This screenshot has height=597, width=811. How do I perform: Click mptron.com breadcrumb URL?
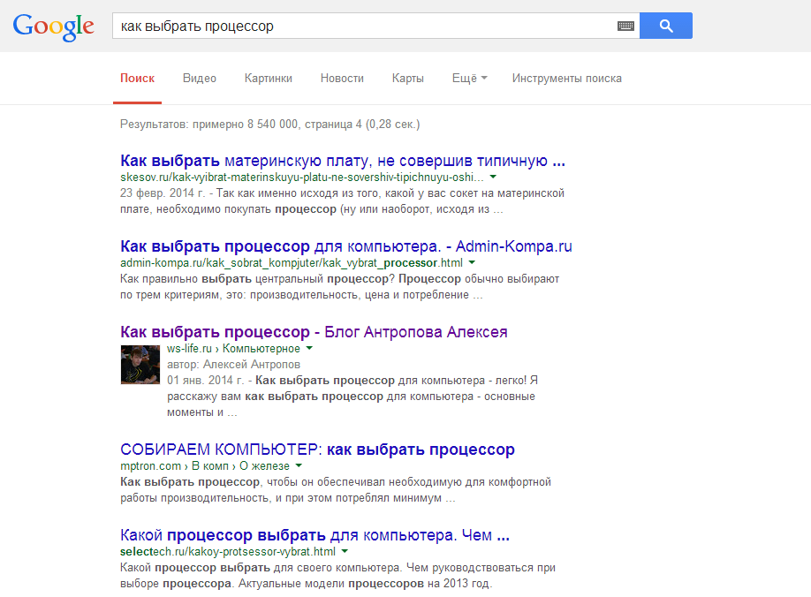point(205,465)
